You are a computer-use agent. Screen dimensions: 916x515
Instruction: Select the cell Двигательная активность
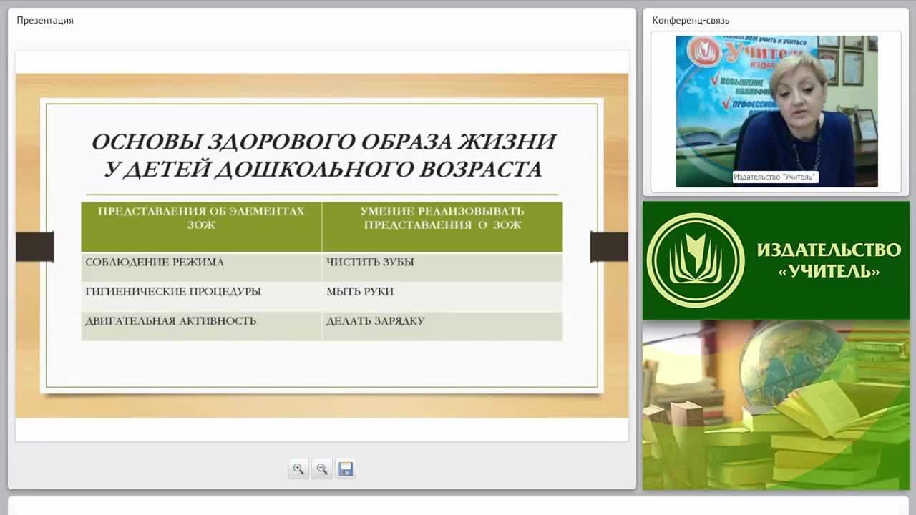[201, 325]
